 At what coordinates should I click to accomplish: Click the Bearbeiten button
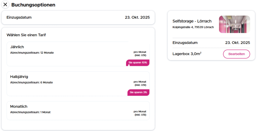pos(236,54)
